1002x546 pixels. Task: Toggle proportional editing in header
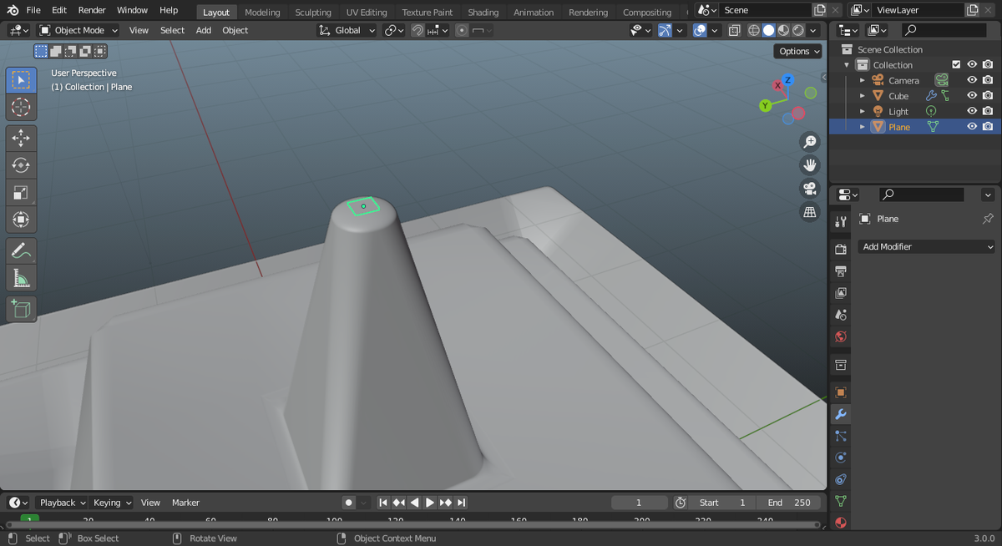pyautogui.click(x=462, y=30)
